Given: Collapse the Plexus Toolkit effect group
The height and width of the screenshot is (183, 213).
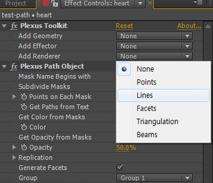Looking at the screenshot, I should tap(4, 26).
